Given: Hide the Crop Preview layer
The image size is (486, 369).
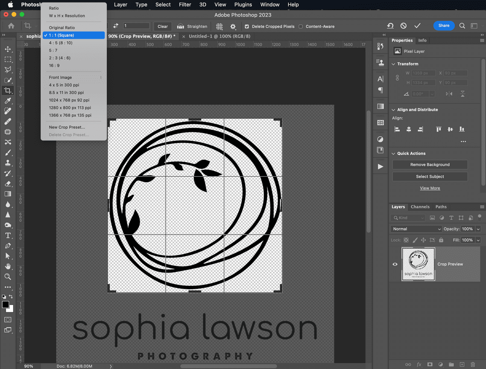Looking at the screenshot, I should (395, 264).
